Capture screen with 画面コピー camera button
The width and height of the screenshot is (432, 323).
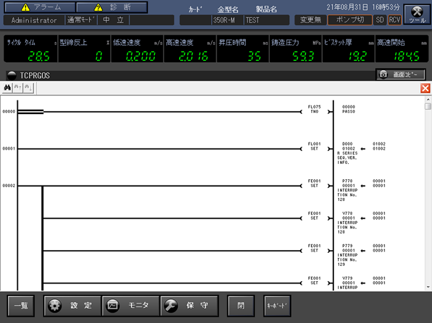[x=401, y=75]
